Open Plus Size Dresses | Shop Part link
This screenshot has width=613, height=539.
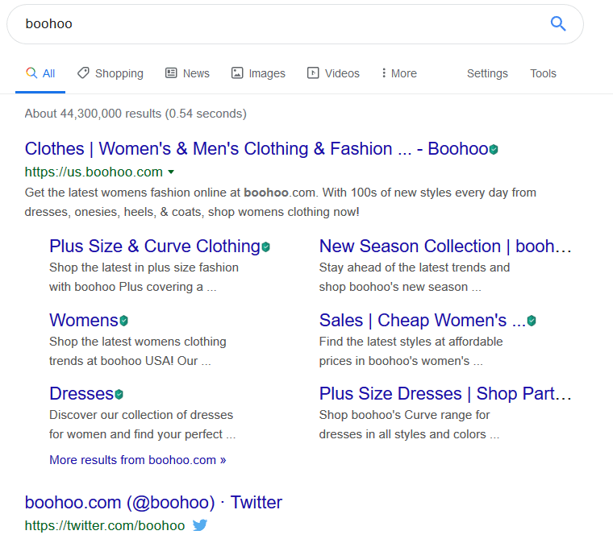[x=445, y=394]
